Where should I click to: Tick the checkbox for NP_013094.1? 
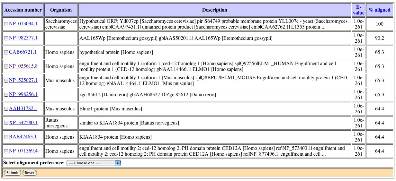[x=6, y=24]
